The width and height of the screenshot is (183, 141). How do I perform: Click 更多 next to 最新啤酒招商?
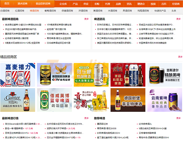pos(87,19)
